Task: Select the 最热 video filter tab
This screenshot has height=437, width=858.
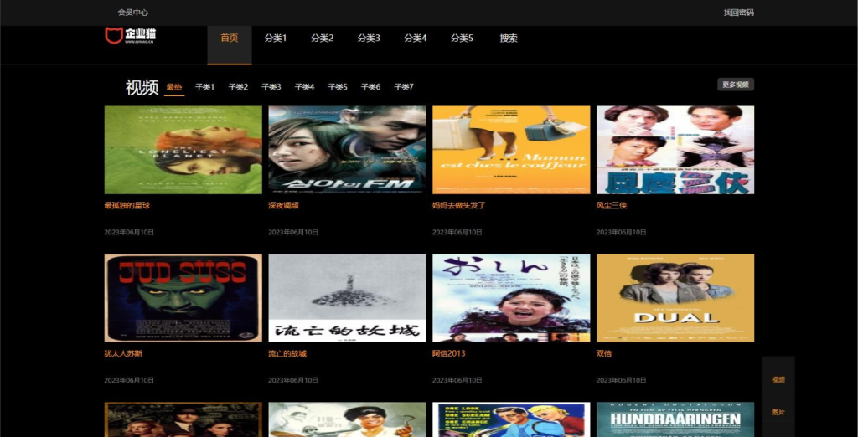Action: 174,87
